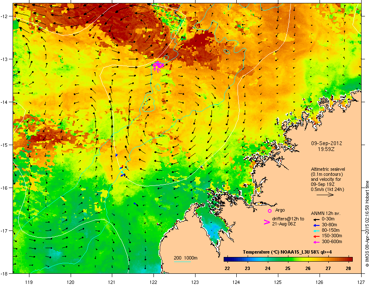This screenshot has height=286, width=370.
Task: Click the magenta drifter track cluster near 122E
Action: pyautogui.click(x=158, y=66)
